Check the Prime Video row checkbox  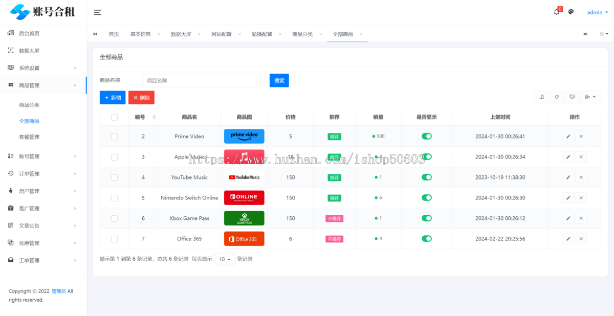click(114, 137)
